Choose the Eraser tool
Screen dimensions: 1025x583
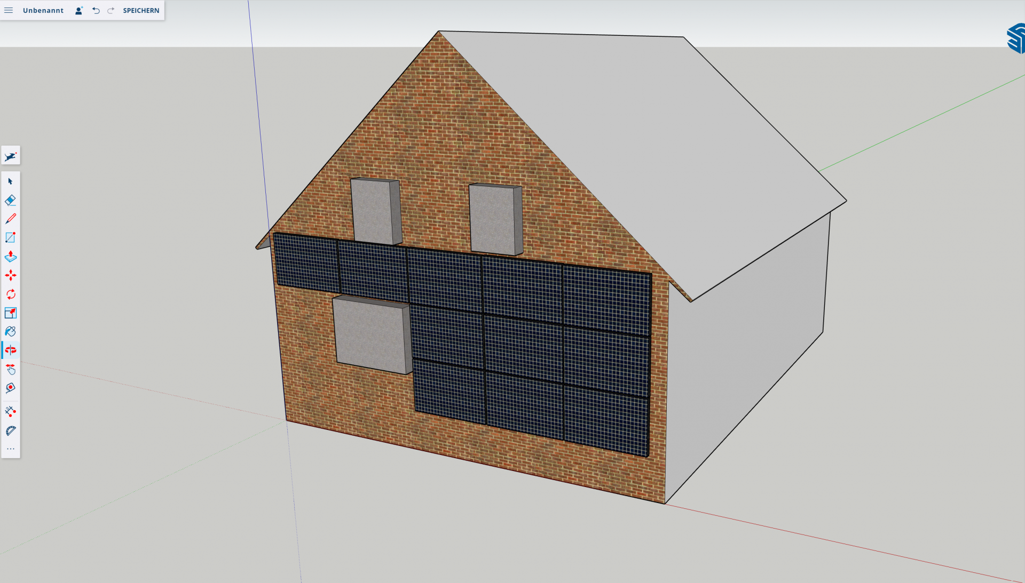click(11, 200)
